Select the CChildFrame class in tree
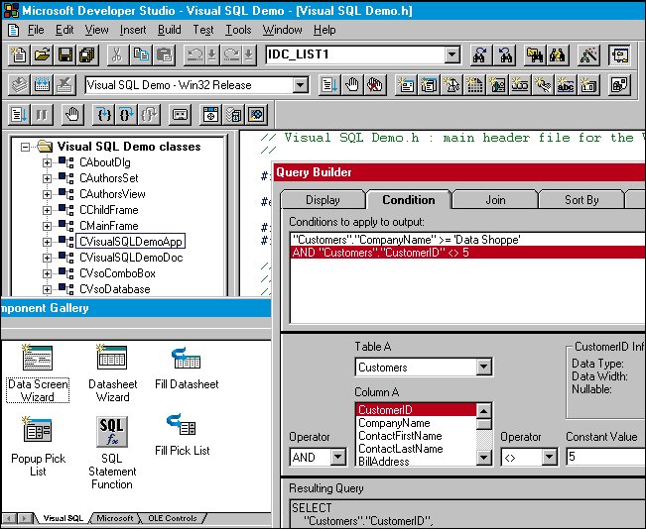This screenshot has width=646, height=529. coord(109,210)
